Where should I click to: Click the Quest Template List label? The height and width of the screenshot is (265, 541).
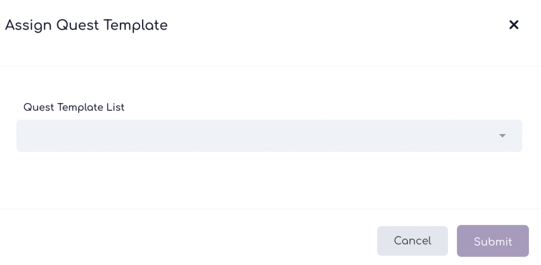(74, 107)
